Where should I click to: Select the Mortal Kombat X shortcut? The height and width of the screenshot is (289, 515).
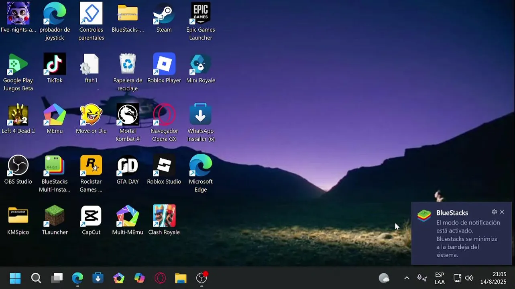(x=128, y=123)
